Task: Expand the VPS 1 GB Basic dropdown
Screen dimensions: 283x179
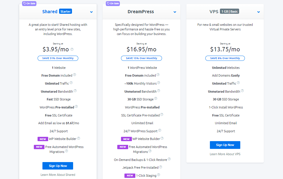Action: (258, 12)
